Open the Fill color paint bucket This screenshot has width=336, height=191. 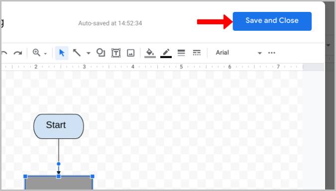pos(150,53)
